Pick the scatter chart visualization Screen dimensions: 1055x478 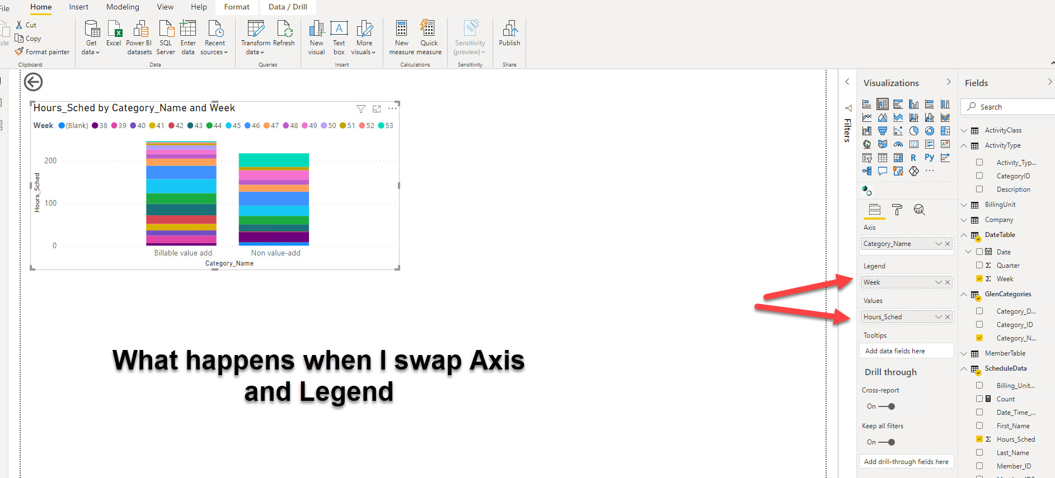tap(898, 131)
